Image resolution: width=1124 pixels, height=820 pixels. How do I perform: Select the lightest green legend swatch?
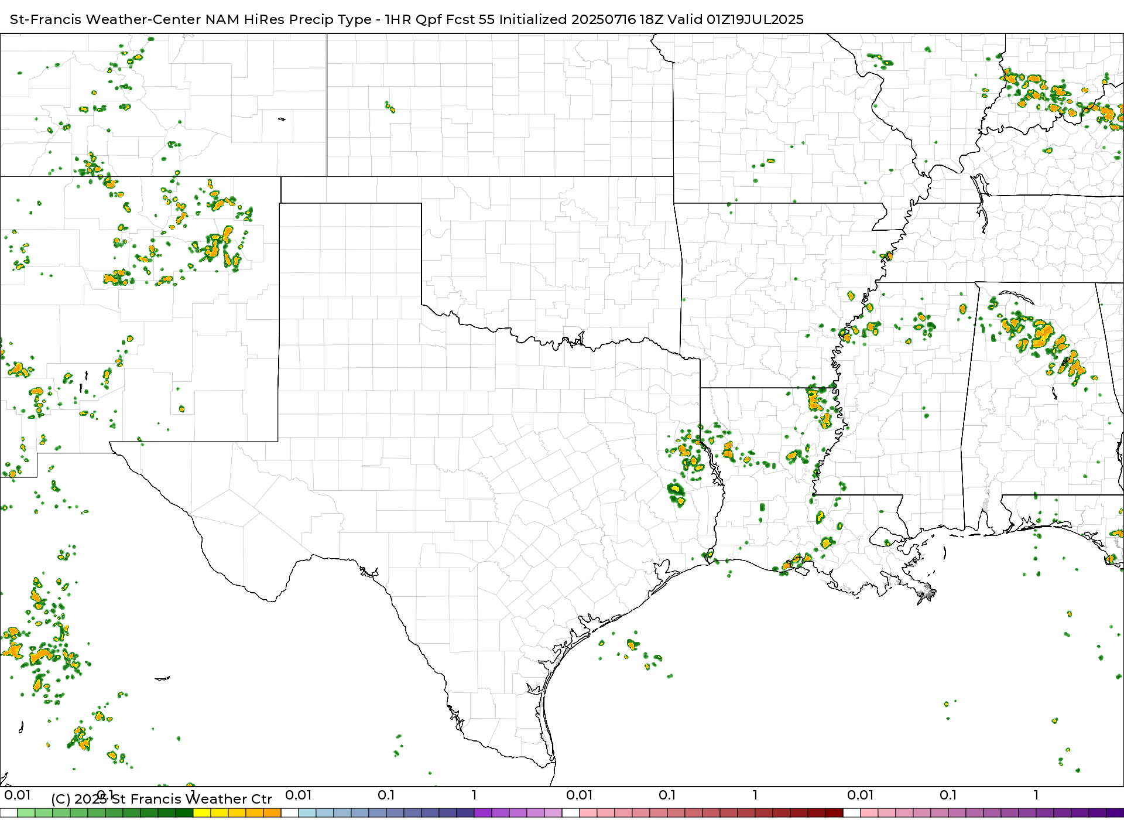pos(26,813)
